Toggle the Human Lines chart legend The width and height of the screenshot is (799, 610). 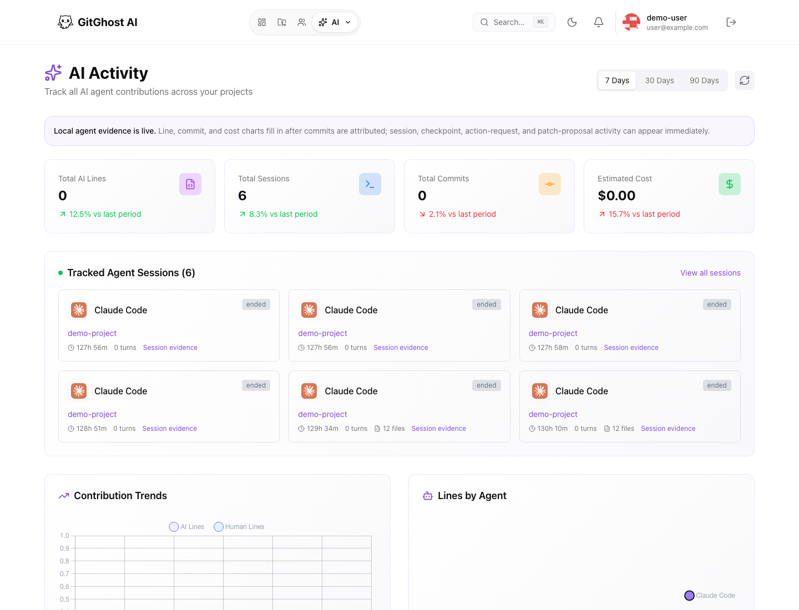pos(239,527)
